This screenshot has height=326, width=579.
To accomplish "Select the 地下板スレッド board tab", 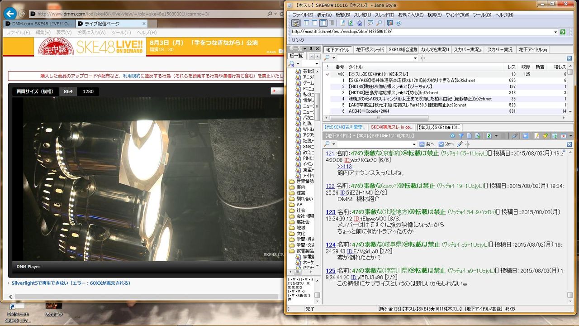I will (x=370, y=49).
